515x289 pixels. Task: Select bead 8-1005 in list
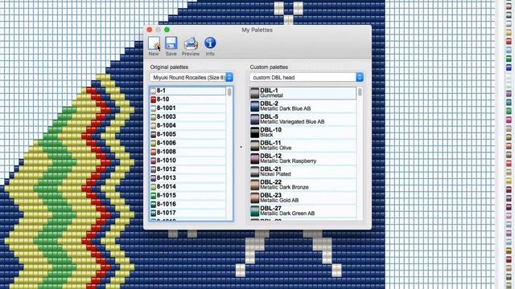tap(187, 134)
